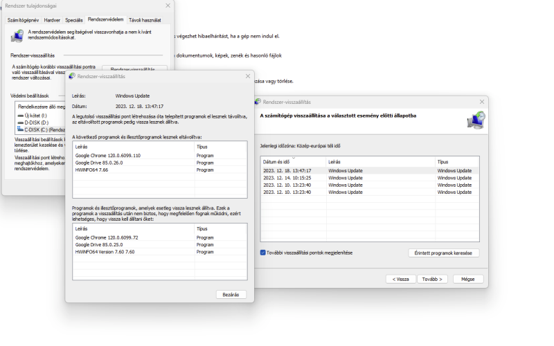Uncheck További visszaállítási pontok megjelenítése
Image resolution: width=554 pixels, height=346 pixels.
263,253
